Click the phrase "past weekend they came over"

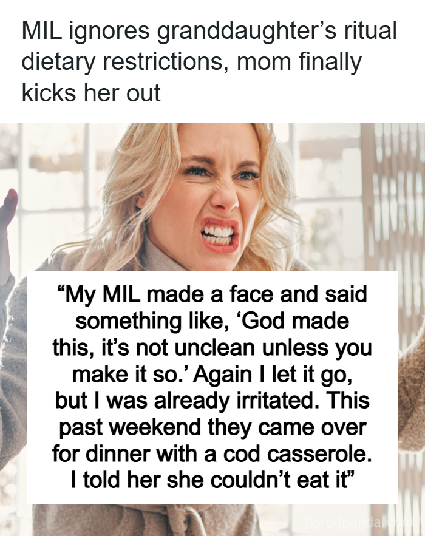pyautogui.click(x=212, y=427)
